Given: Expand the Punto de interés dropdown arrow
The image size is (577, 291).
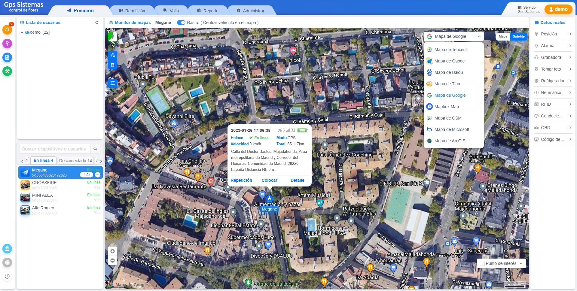Looking at the screenshot, I should click(x=521, y=263).
